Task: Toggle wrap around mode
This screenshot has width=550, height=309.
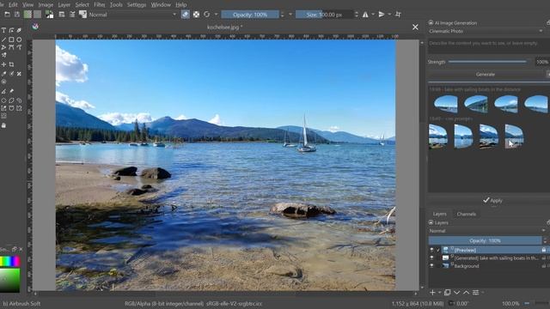Action: pyautogui.click(x=398, y=15)
